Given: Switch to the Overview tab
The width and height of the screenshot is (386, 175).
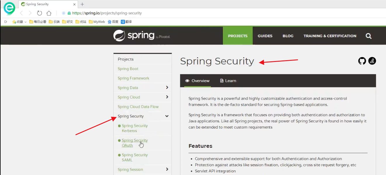Looking at the screenshot, I should pyautogui.click(x=197, y=81).
